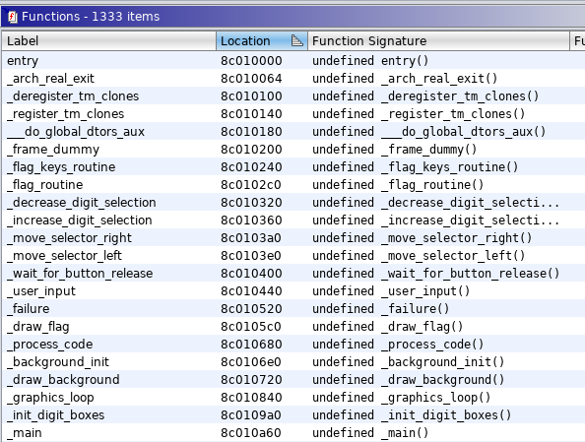Select the _failure function row
585x442 pixels.
(x=292, y=308)
